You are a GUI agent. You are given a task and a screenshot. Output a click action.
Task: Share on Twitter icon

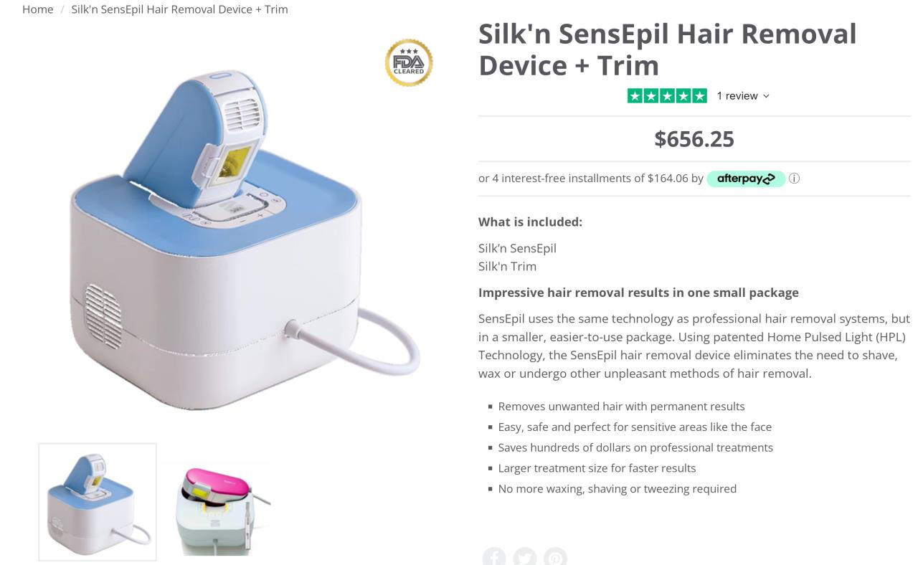[x=524, y=556]
